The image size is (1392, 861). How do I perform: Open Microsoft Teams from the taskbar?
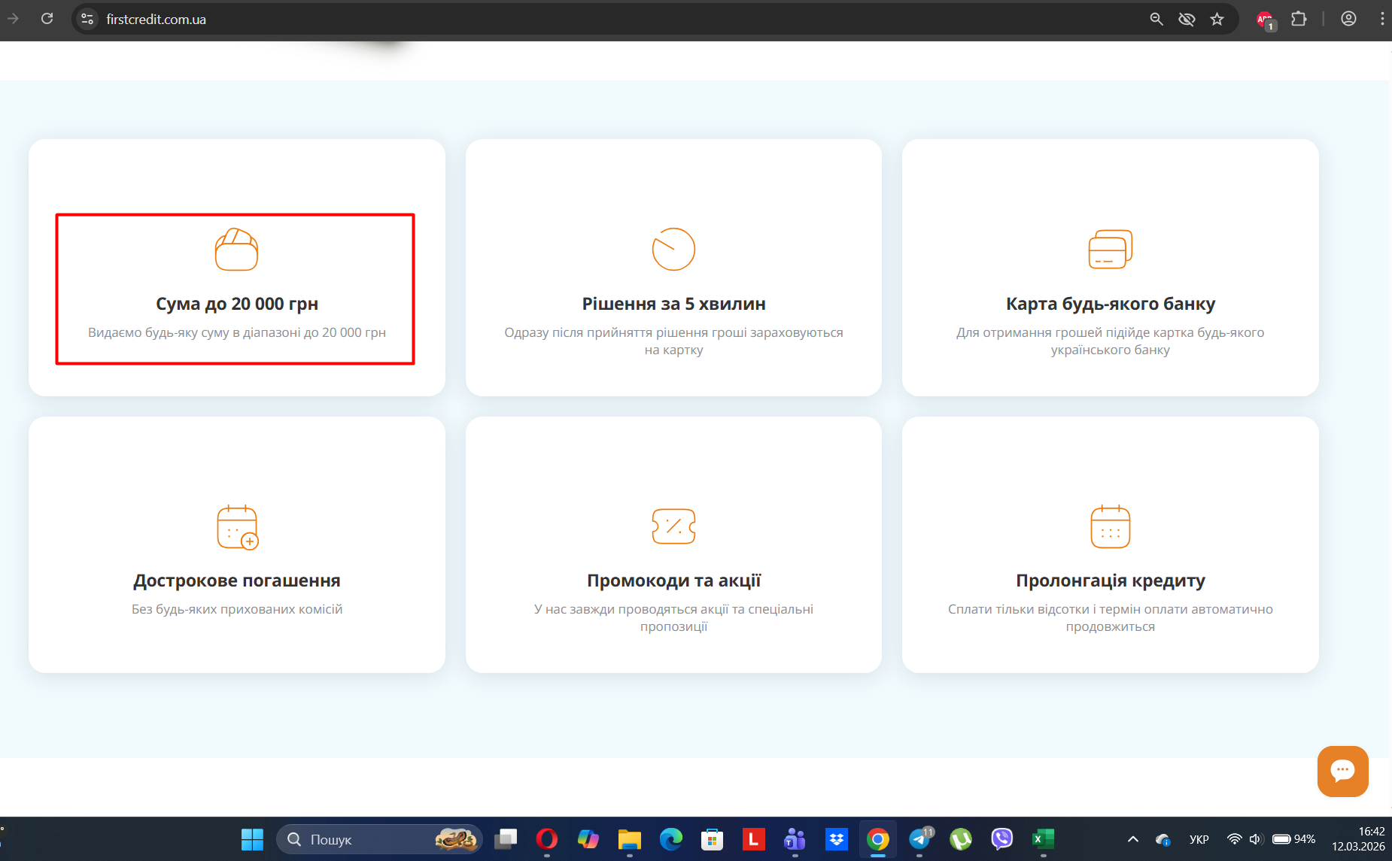click(x=795, y=839)
